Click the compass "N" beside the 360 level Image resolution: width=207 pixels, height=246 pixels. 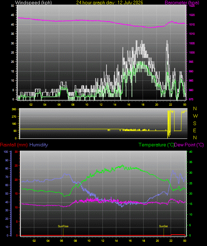pyautogui.click(x=195, y=108)
